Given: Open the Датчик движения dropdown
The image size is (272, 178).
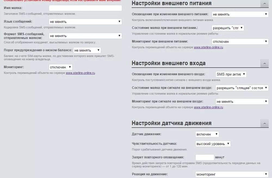Looking at the screenshot, I should (x=207, y=134).
